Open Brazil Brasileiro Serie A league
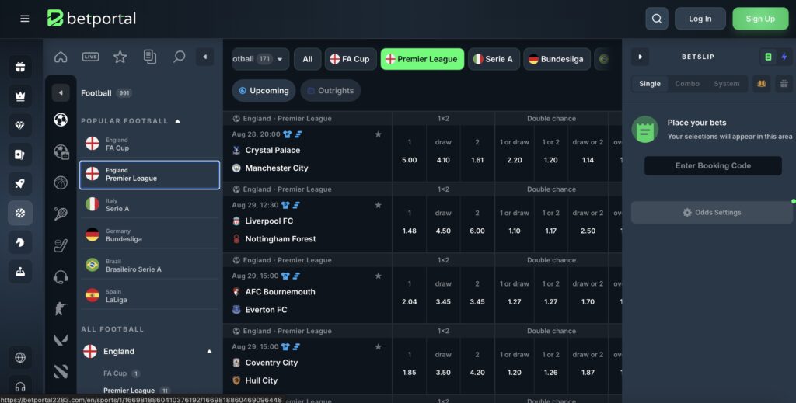This screenshot has width=796, height=403. 150,265
